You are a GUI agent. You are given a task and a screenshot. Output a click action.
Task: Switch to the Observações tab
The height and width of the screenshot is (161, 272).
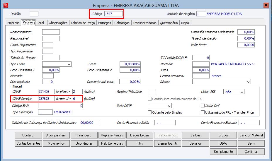(x=58, y=23)
